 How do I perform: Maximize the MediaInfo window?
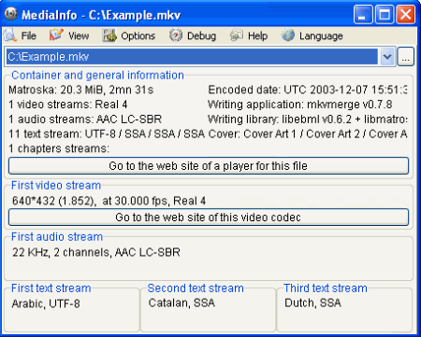click(385, 14)
